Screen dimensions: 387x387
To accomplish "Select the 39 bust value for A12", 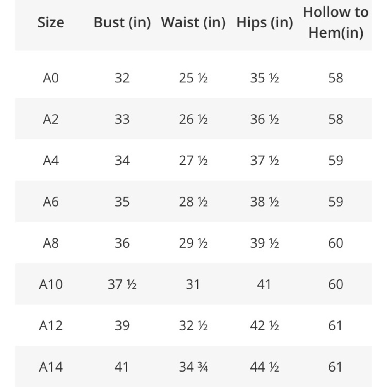I will 122,325.
